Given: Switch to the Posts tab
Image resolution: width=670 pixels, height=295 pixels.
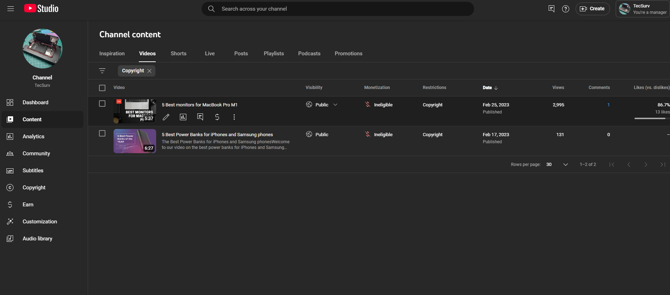Looking at the screenshot, I should click(x=241, y=54).
